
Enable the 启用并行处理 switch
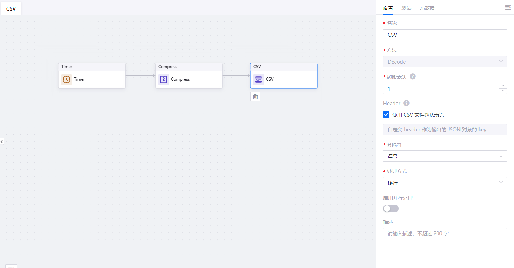coord(391,208)
